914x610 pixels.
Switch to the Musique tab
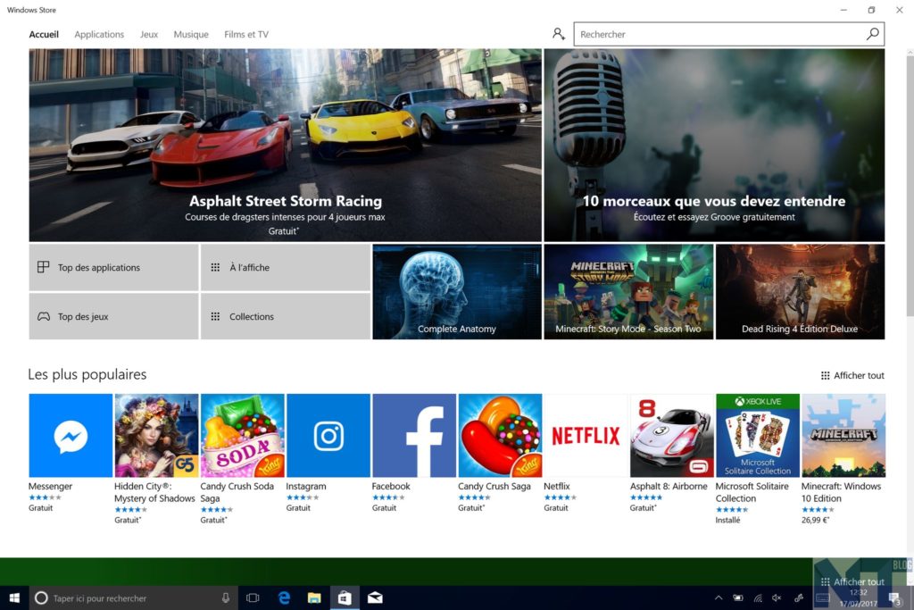click(x=191, y=35)
